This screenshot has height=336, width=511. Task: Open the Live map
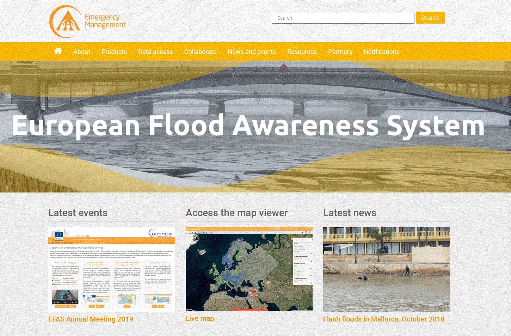pyautogui.click(x=200, y=318)
